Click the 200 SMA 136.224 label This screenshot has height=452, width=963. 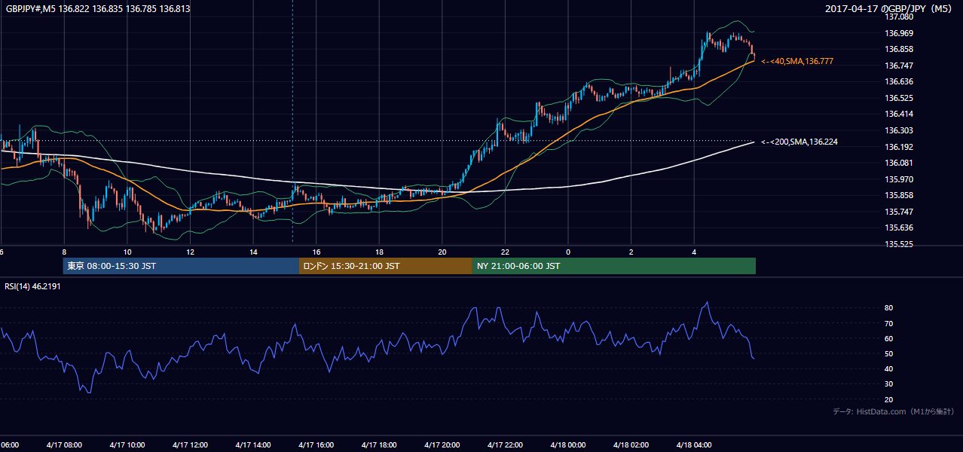tap(799, 142)
